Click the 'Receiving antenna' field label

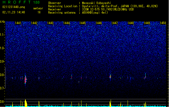(62, 13)
